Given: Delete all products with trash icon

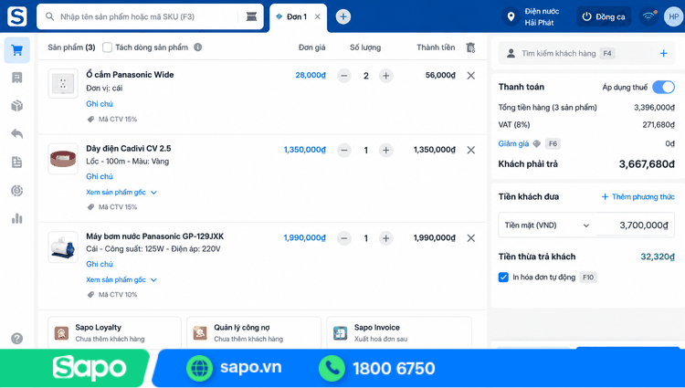Looking at the screenshot, I should point(470,47).
